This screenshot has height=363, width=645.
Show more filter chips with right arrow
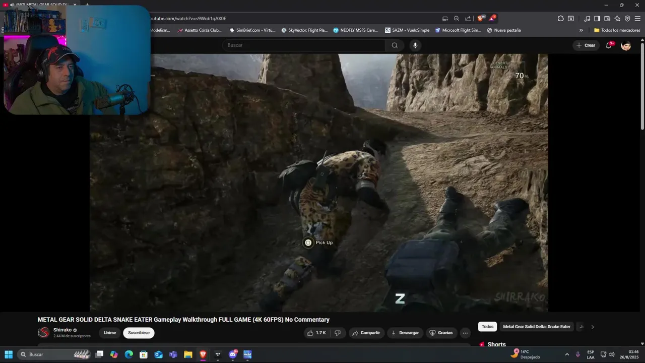click(x=593, y=327)
